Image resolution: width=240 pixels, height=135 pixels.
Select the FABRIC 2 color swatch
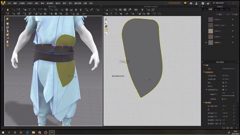pos(211,19)
